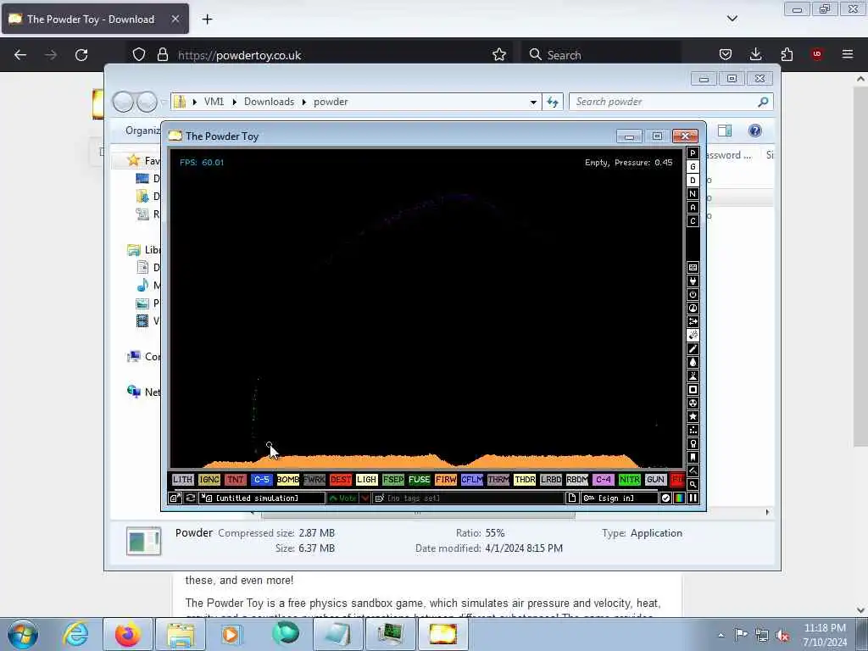Select Powered Materials power icon
Image resolution: width=868 pixels, height=651 pixels.
693,294
